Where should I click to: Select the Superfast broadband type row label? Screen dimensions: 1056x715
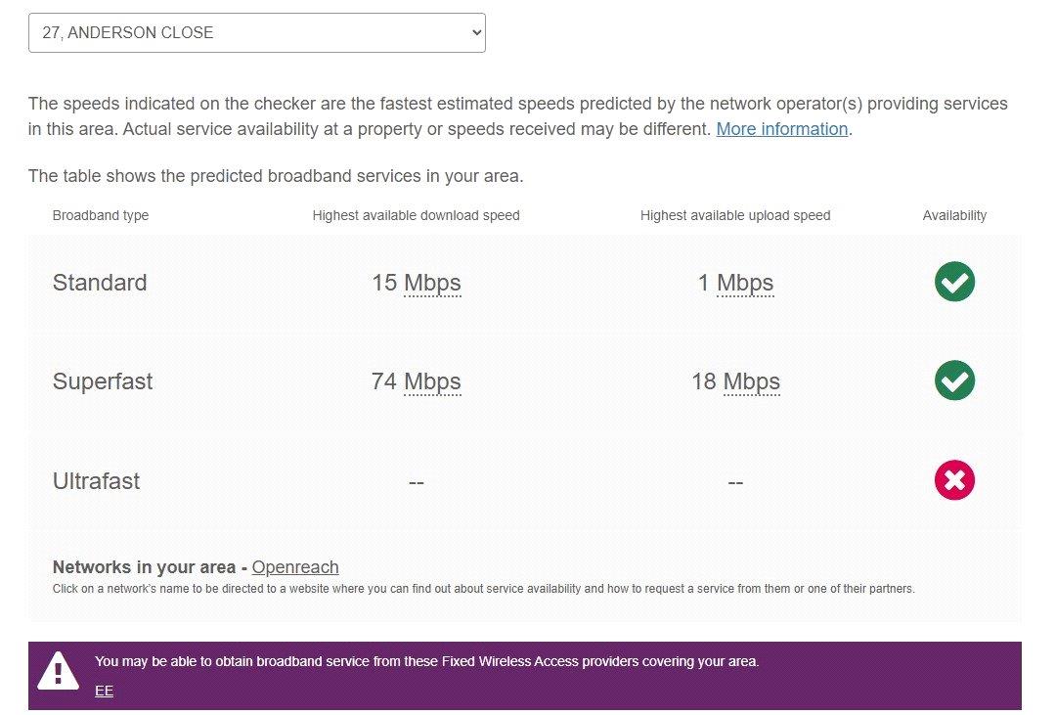point(103,381)
